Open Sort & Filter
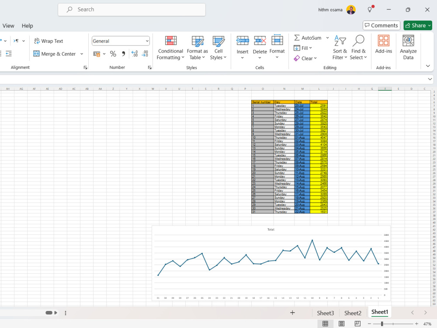 click(x=340, y=48)
